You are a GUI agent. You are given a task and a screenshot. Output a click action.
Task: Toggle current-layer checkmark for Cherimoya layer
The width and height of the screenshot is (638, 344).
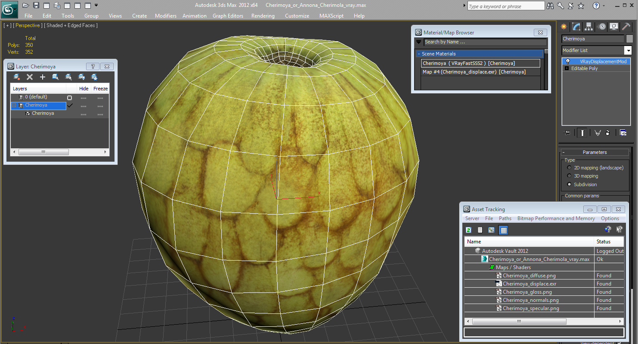pos(70,105)
